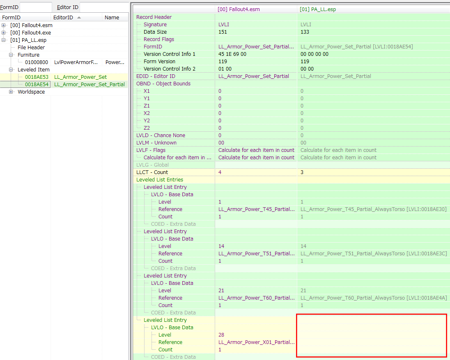The height and width of the screenshot is (360, 450).
Task: Collapse the Furniture group
Action: pos(11,55)
